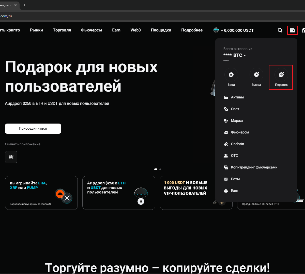
Task: Click the + 6,000,000 USDT promo link
Action: click(233, 30)
